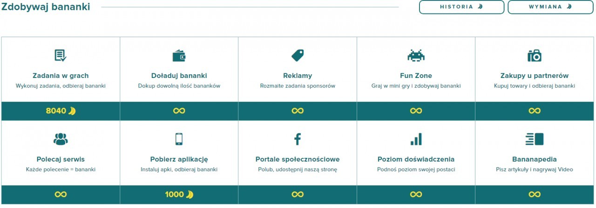Image resolution: width=596 pixels, height=208 pixels.
Task: Click the infinity bar under Doładuj bananki
Action: point(179,111)
